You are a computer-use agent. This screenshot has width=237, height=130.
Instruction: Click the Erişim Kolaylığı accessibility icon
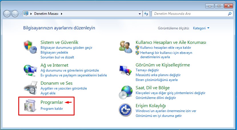pos(126,110)
